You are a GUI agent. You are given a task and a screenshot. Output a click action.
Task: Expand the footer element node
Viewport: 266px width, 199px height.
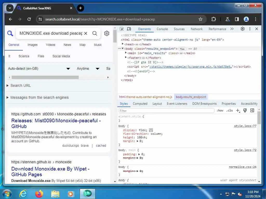coord(126,58)
